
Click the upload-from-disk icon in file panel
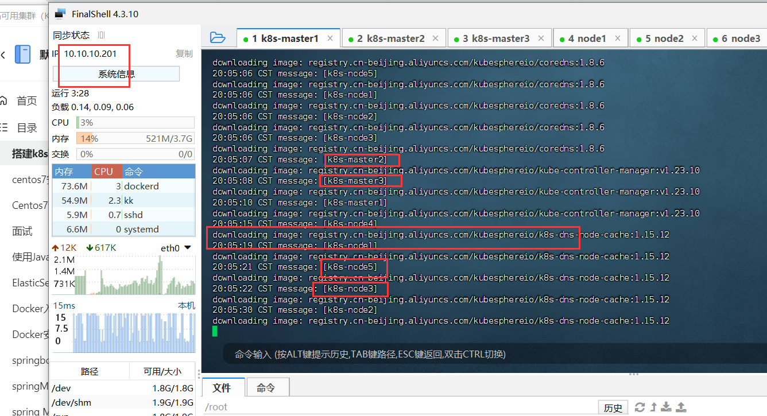pyautogui.click(x=680, y=407)
